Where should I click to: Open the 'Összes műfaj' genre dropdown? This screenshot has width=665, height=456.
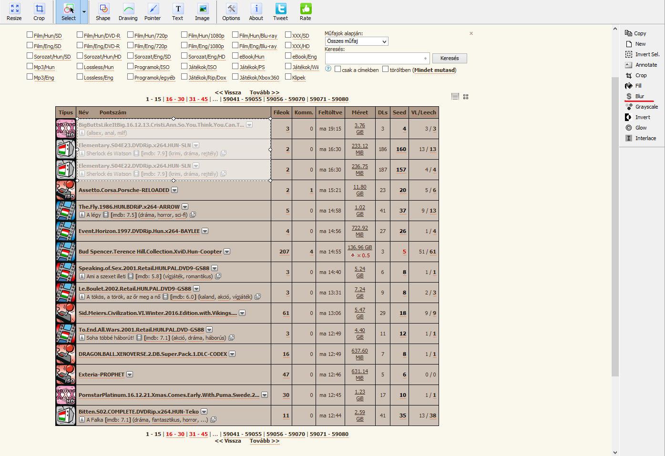click(x=357, y=41)
